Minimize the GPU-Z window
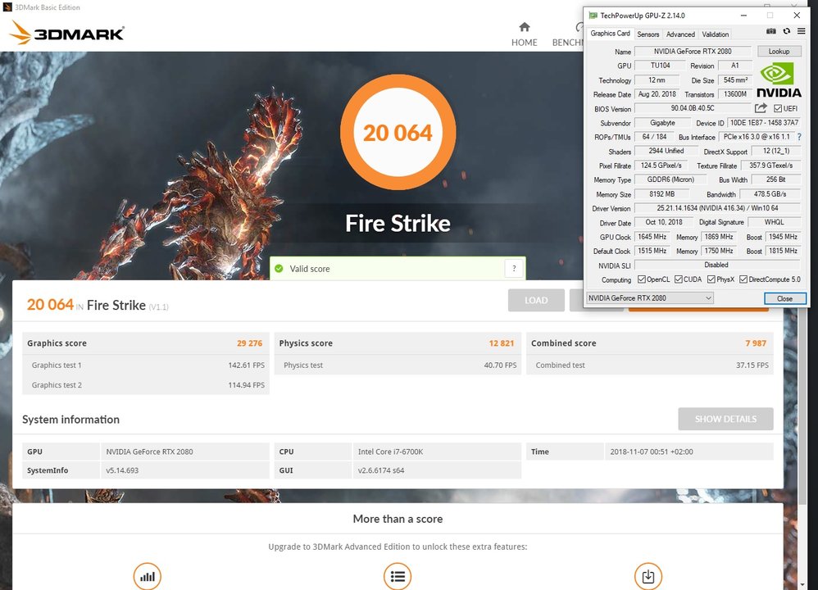The height and width of the screenshot is (590, 818). click(743, 16)
